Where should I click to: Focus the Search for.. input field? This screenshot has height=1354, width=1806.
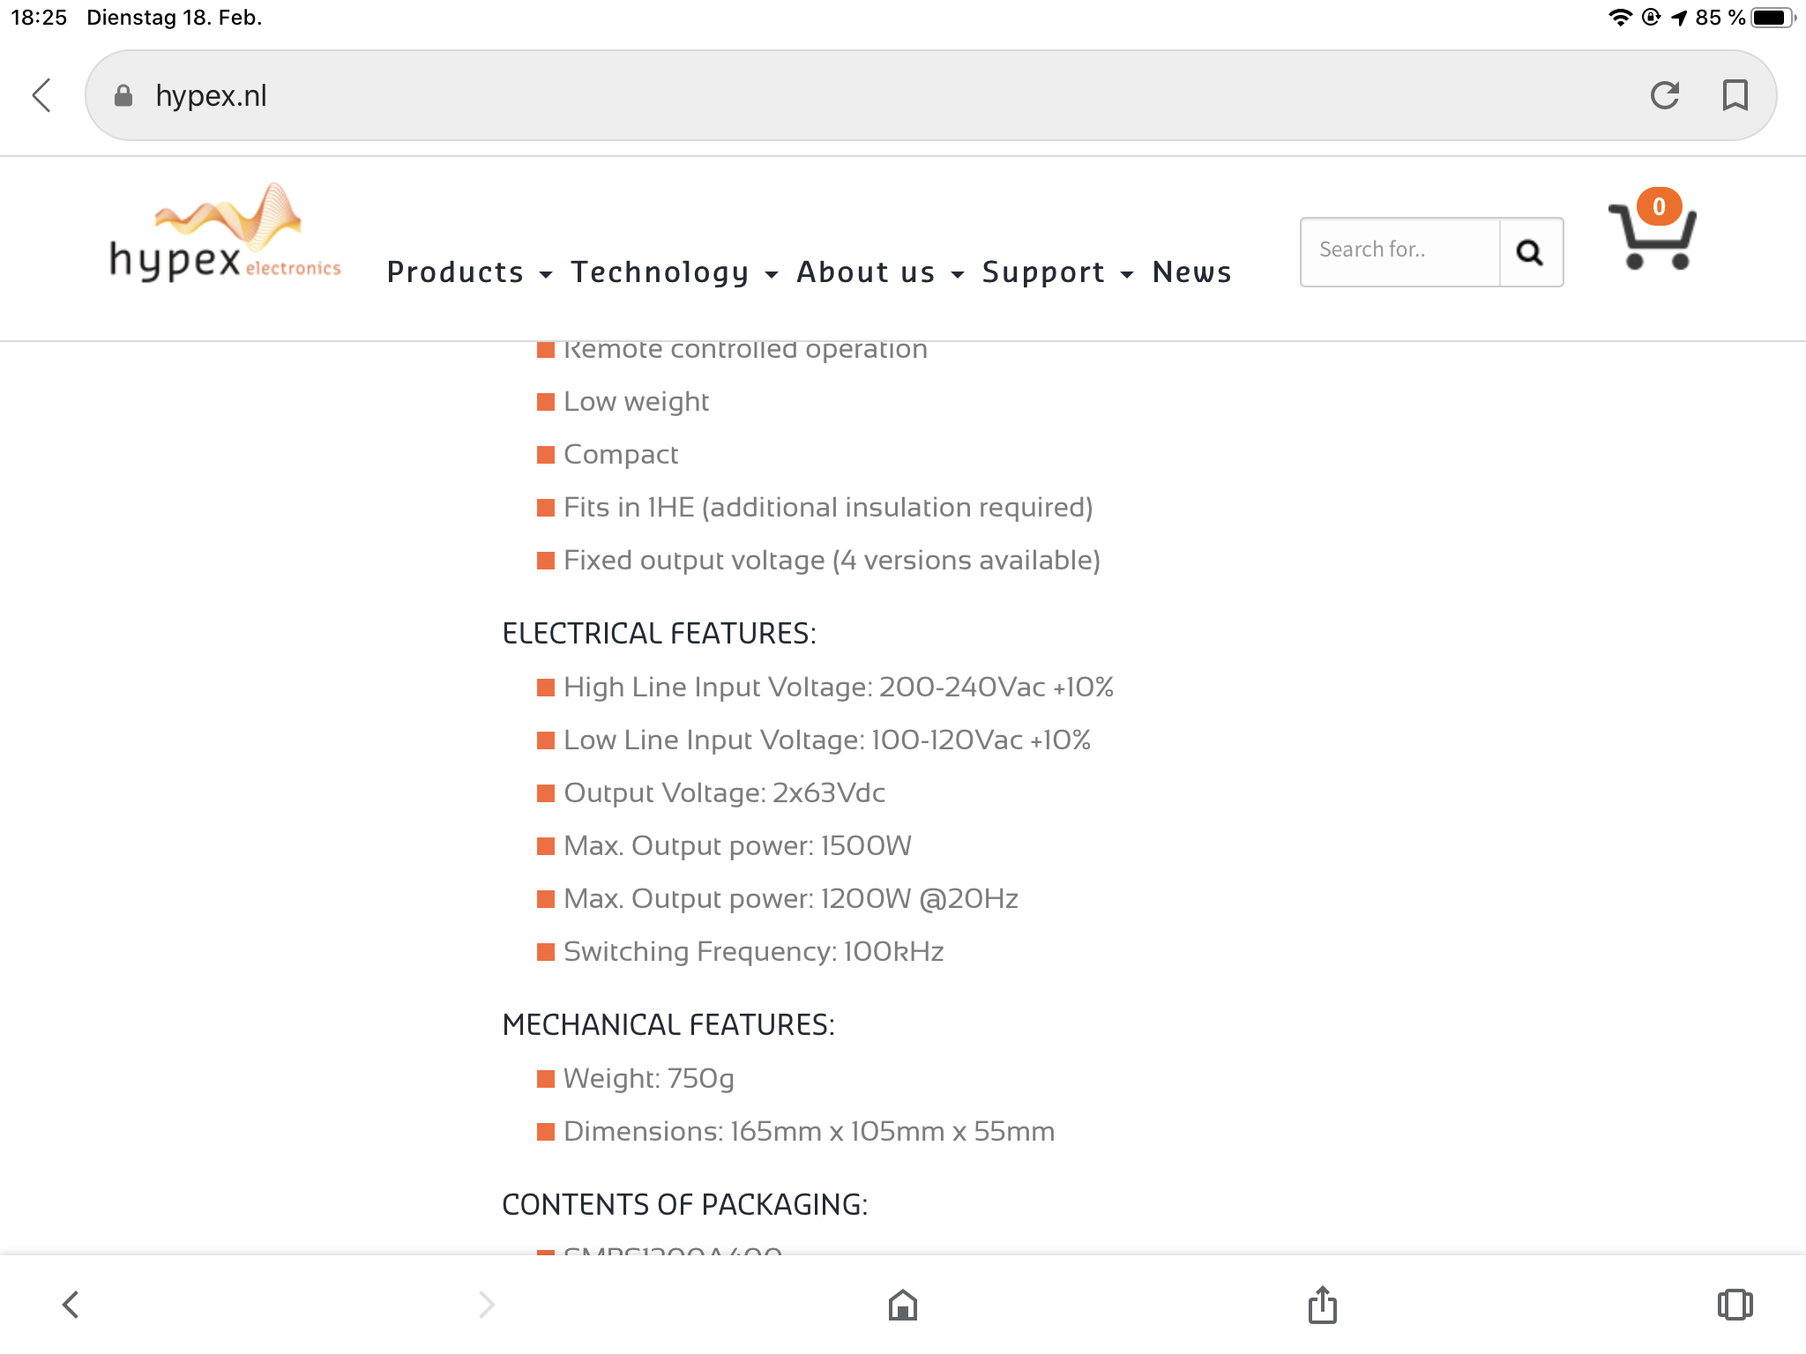click(1400, 252)
